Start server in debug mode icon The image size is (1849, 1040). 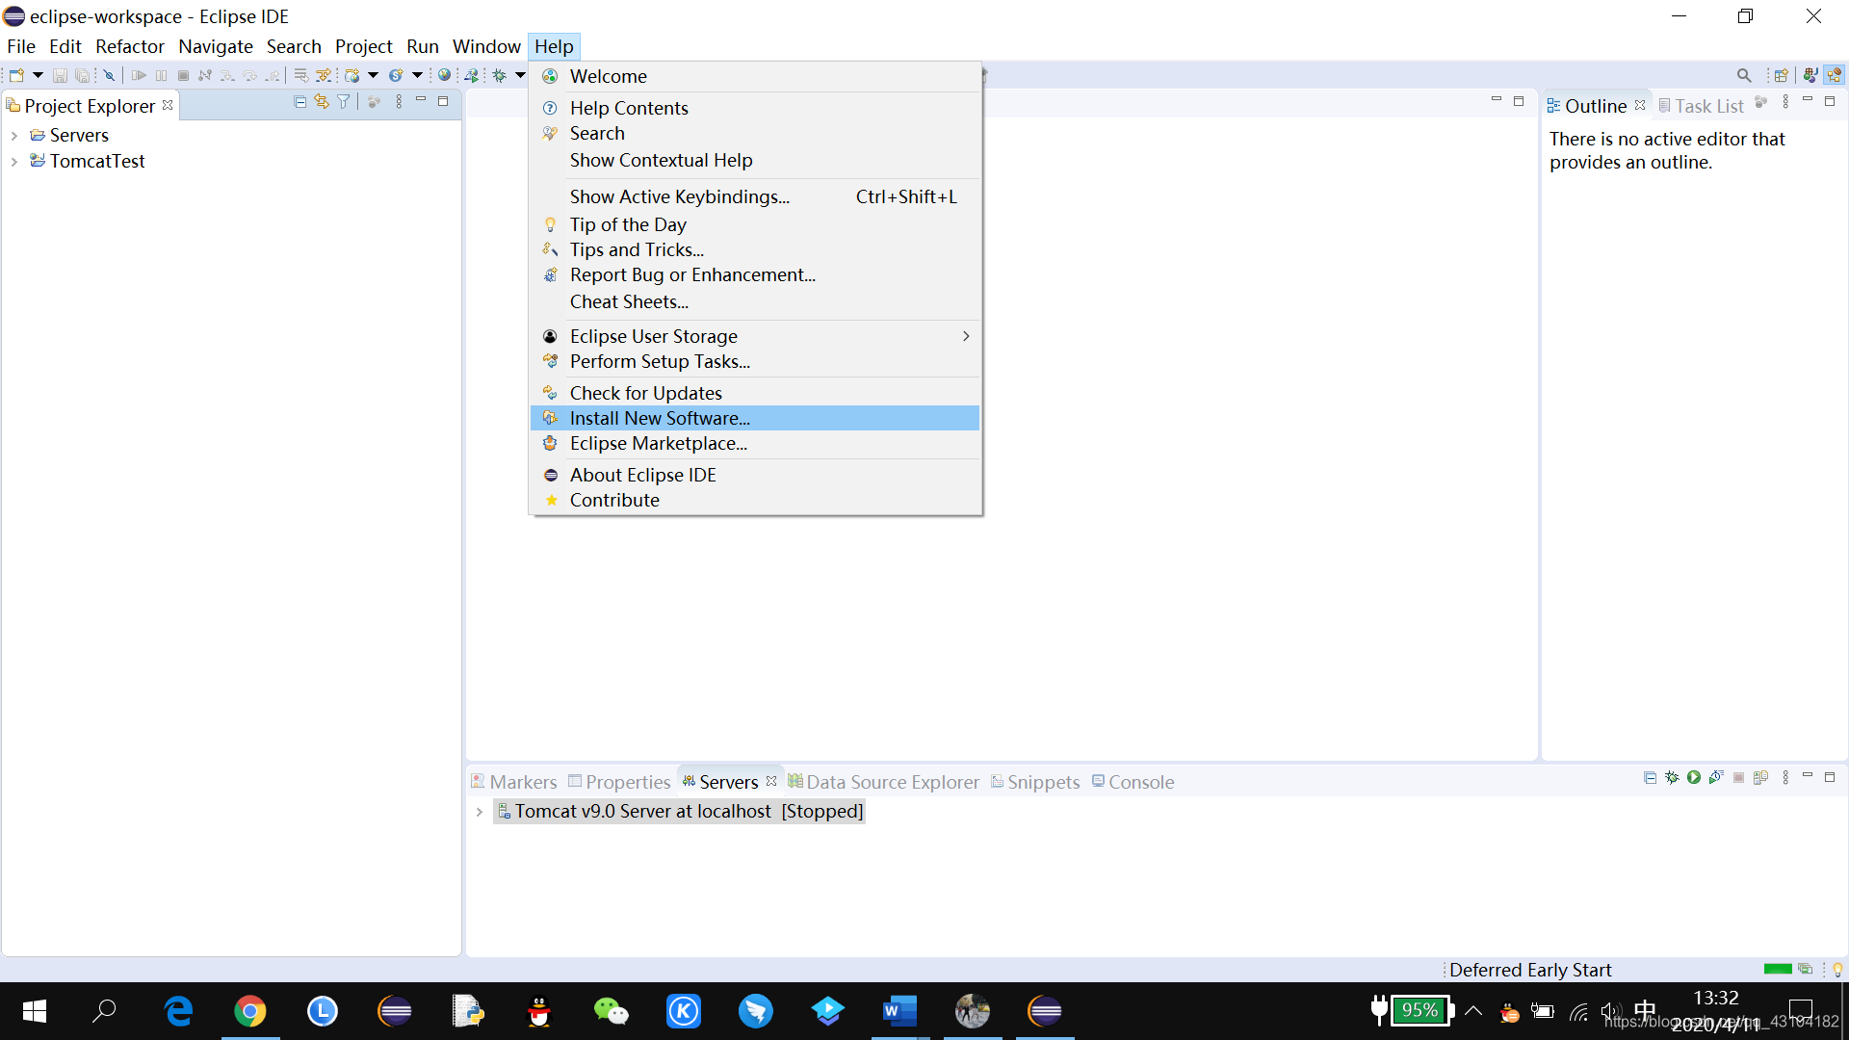1672,777
